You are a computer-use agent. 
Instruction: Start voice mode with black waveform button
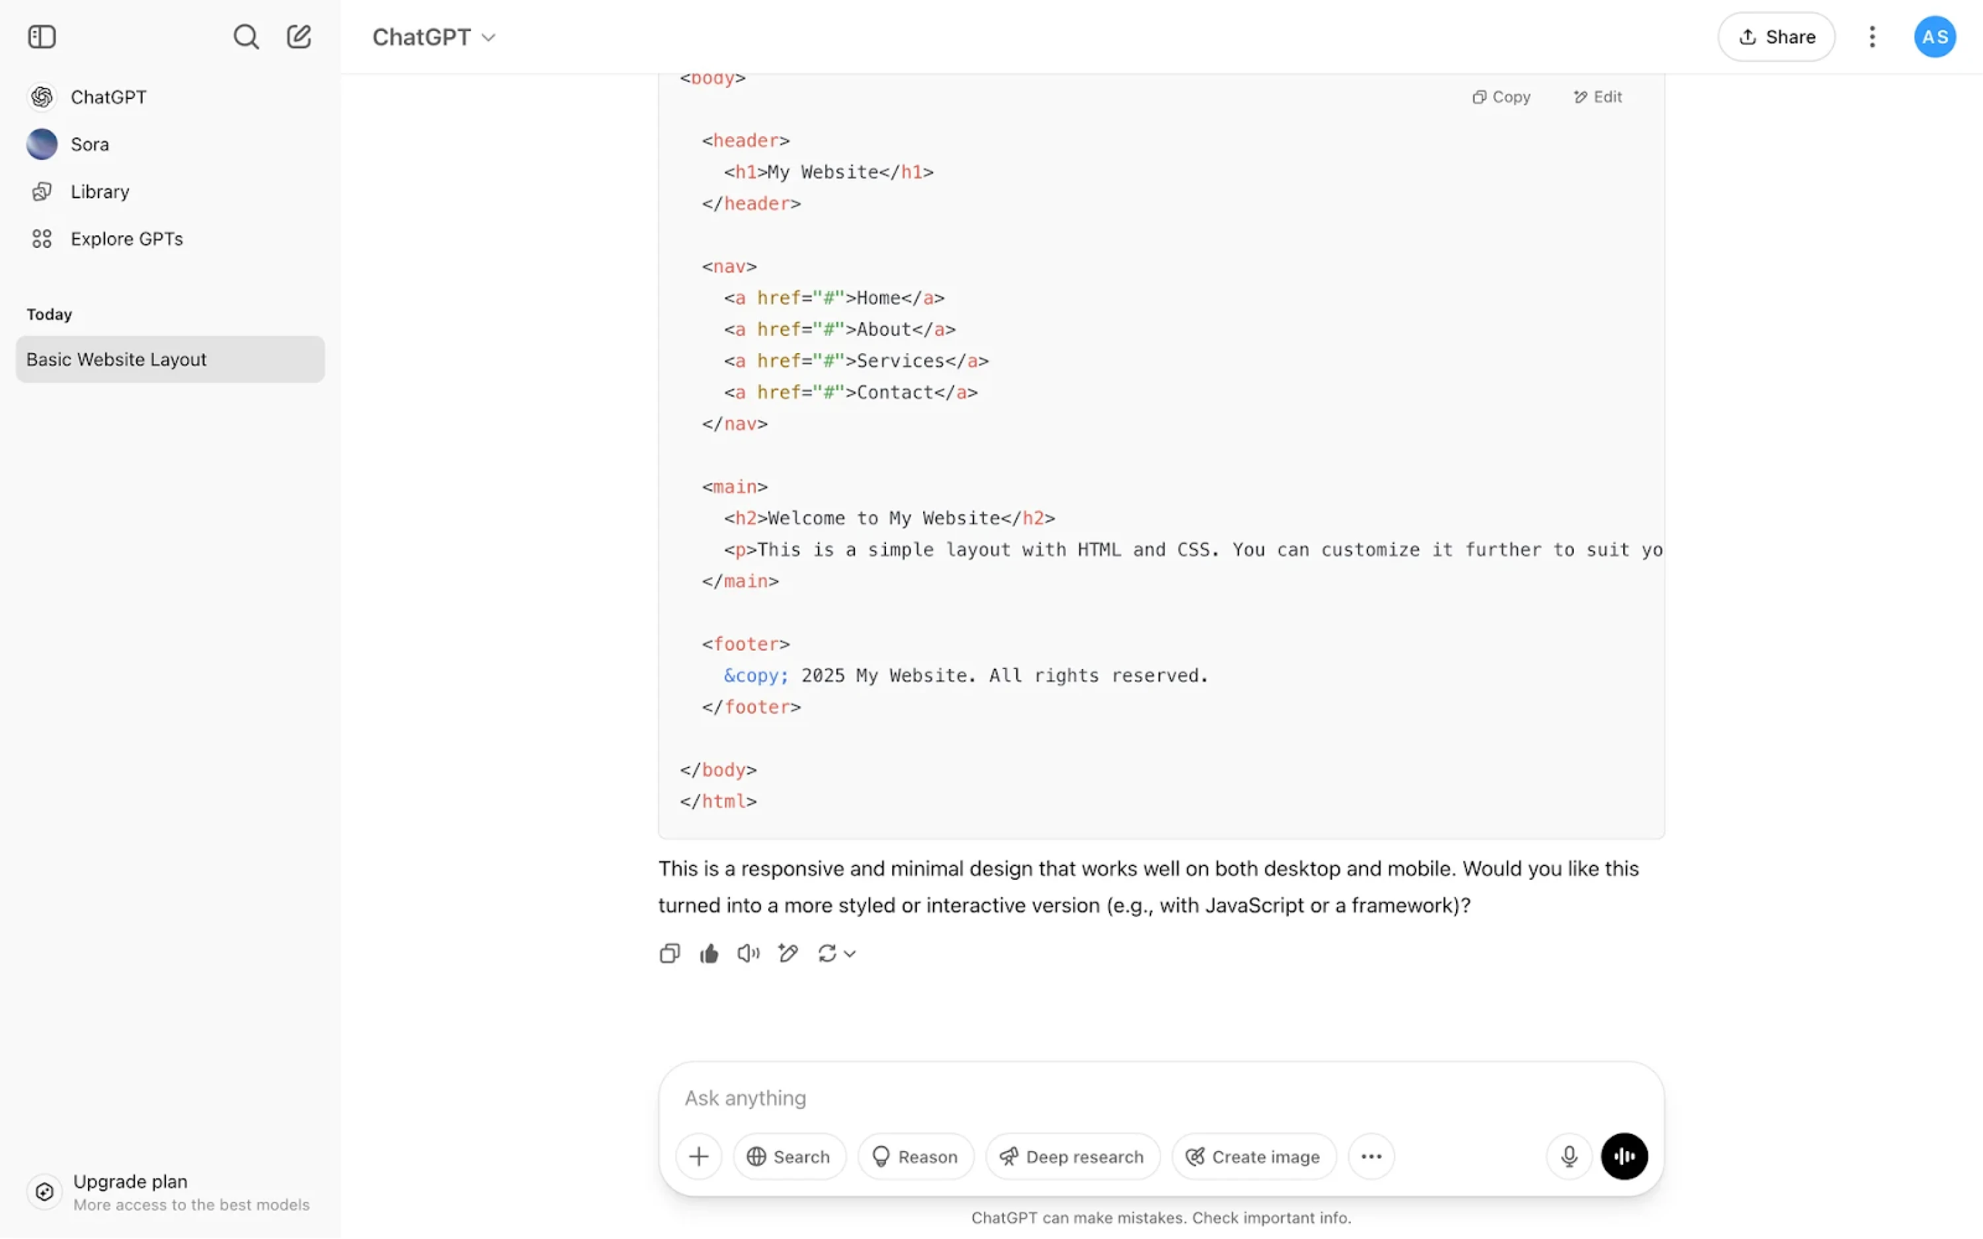point(1624,1156)
